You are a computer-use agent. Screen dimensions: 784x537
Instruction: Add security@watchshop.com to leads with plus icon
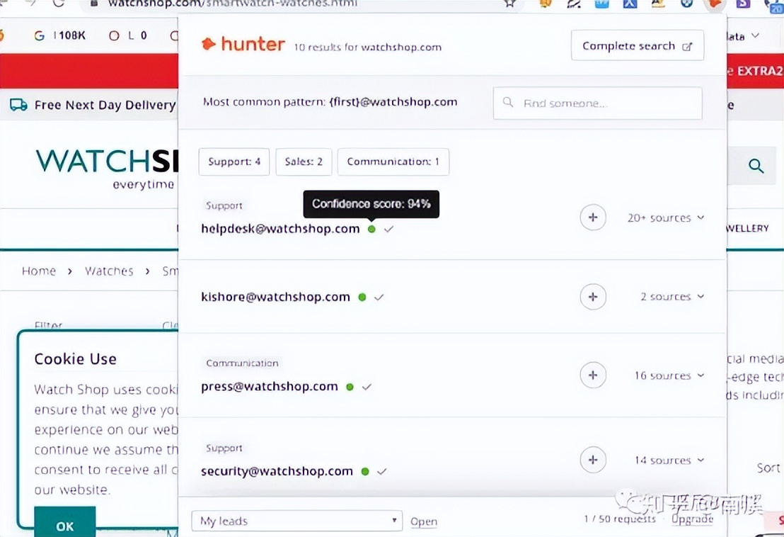593,460
